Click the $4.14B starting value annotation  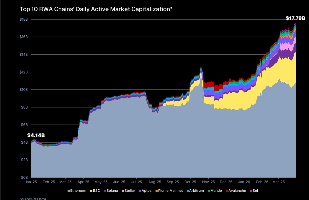(x=36, y=135)
